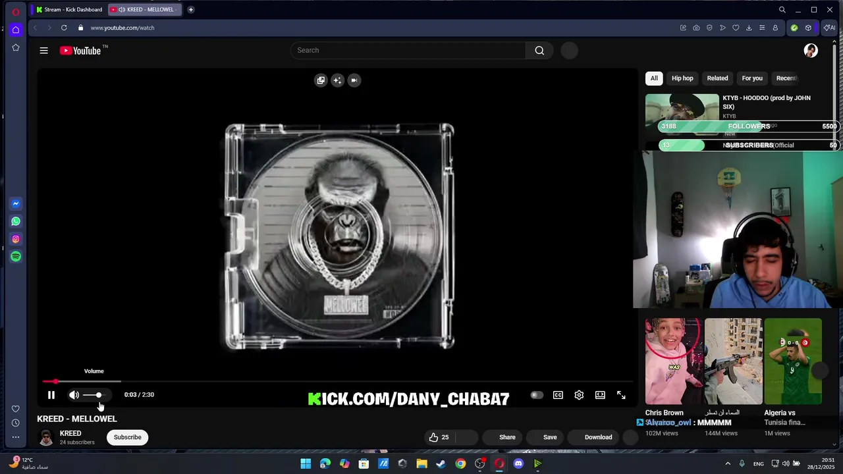The height and width of the screenshot is (474, 843).
Task: Open the Chris Brown short thumbnail
Action: tap(672, 361)
